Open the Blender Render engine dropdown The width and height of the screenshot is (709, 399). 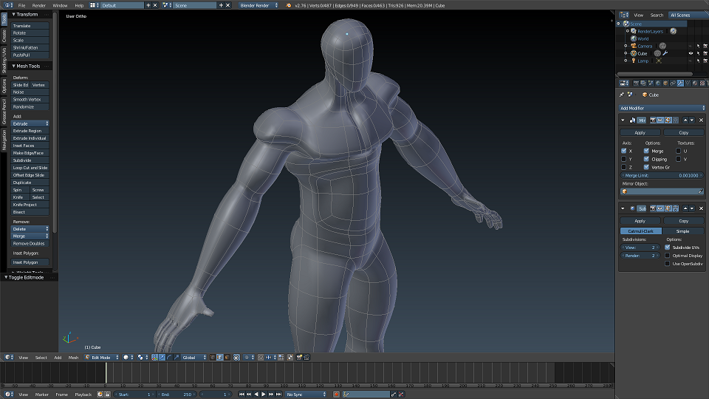259,5
